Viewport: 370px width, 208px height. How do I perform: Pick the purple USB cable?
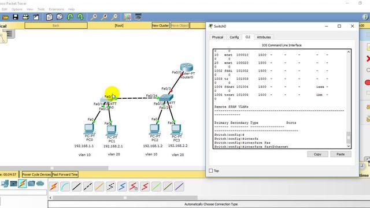(x=179, y=187)
